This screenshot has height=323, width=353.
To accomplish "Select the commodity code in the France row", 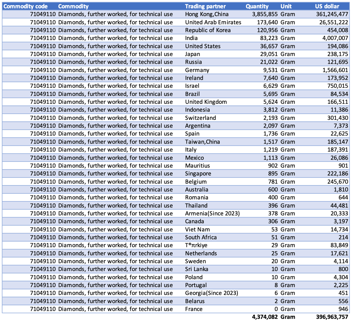I will tap(43, 309).
